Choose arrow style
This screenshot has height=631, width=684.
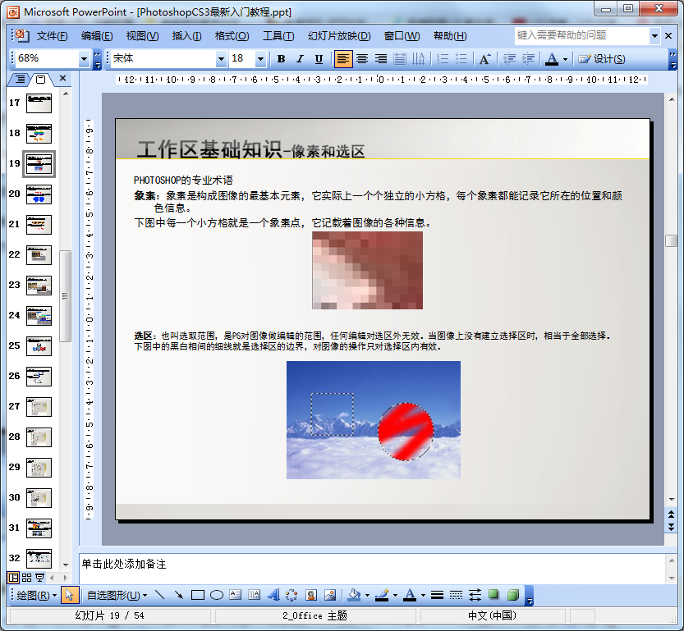(475, 595)
